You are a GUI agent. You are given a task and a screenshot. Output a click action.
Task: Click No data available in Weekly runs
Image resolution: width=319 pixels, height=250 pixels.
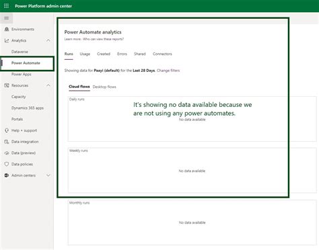pos(192,171)
